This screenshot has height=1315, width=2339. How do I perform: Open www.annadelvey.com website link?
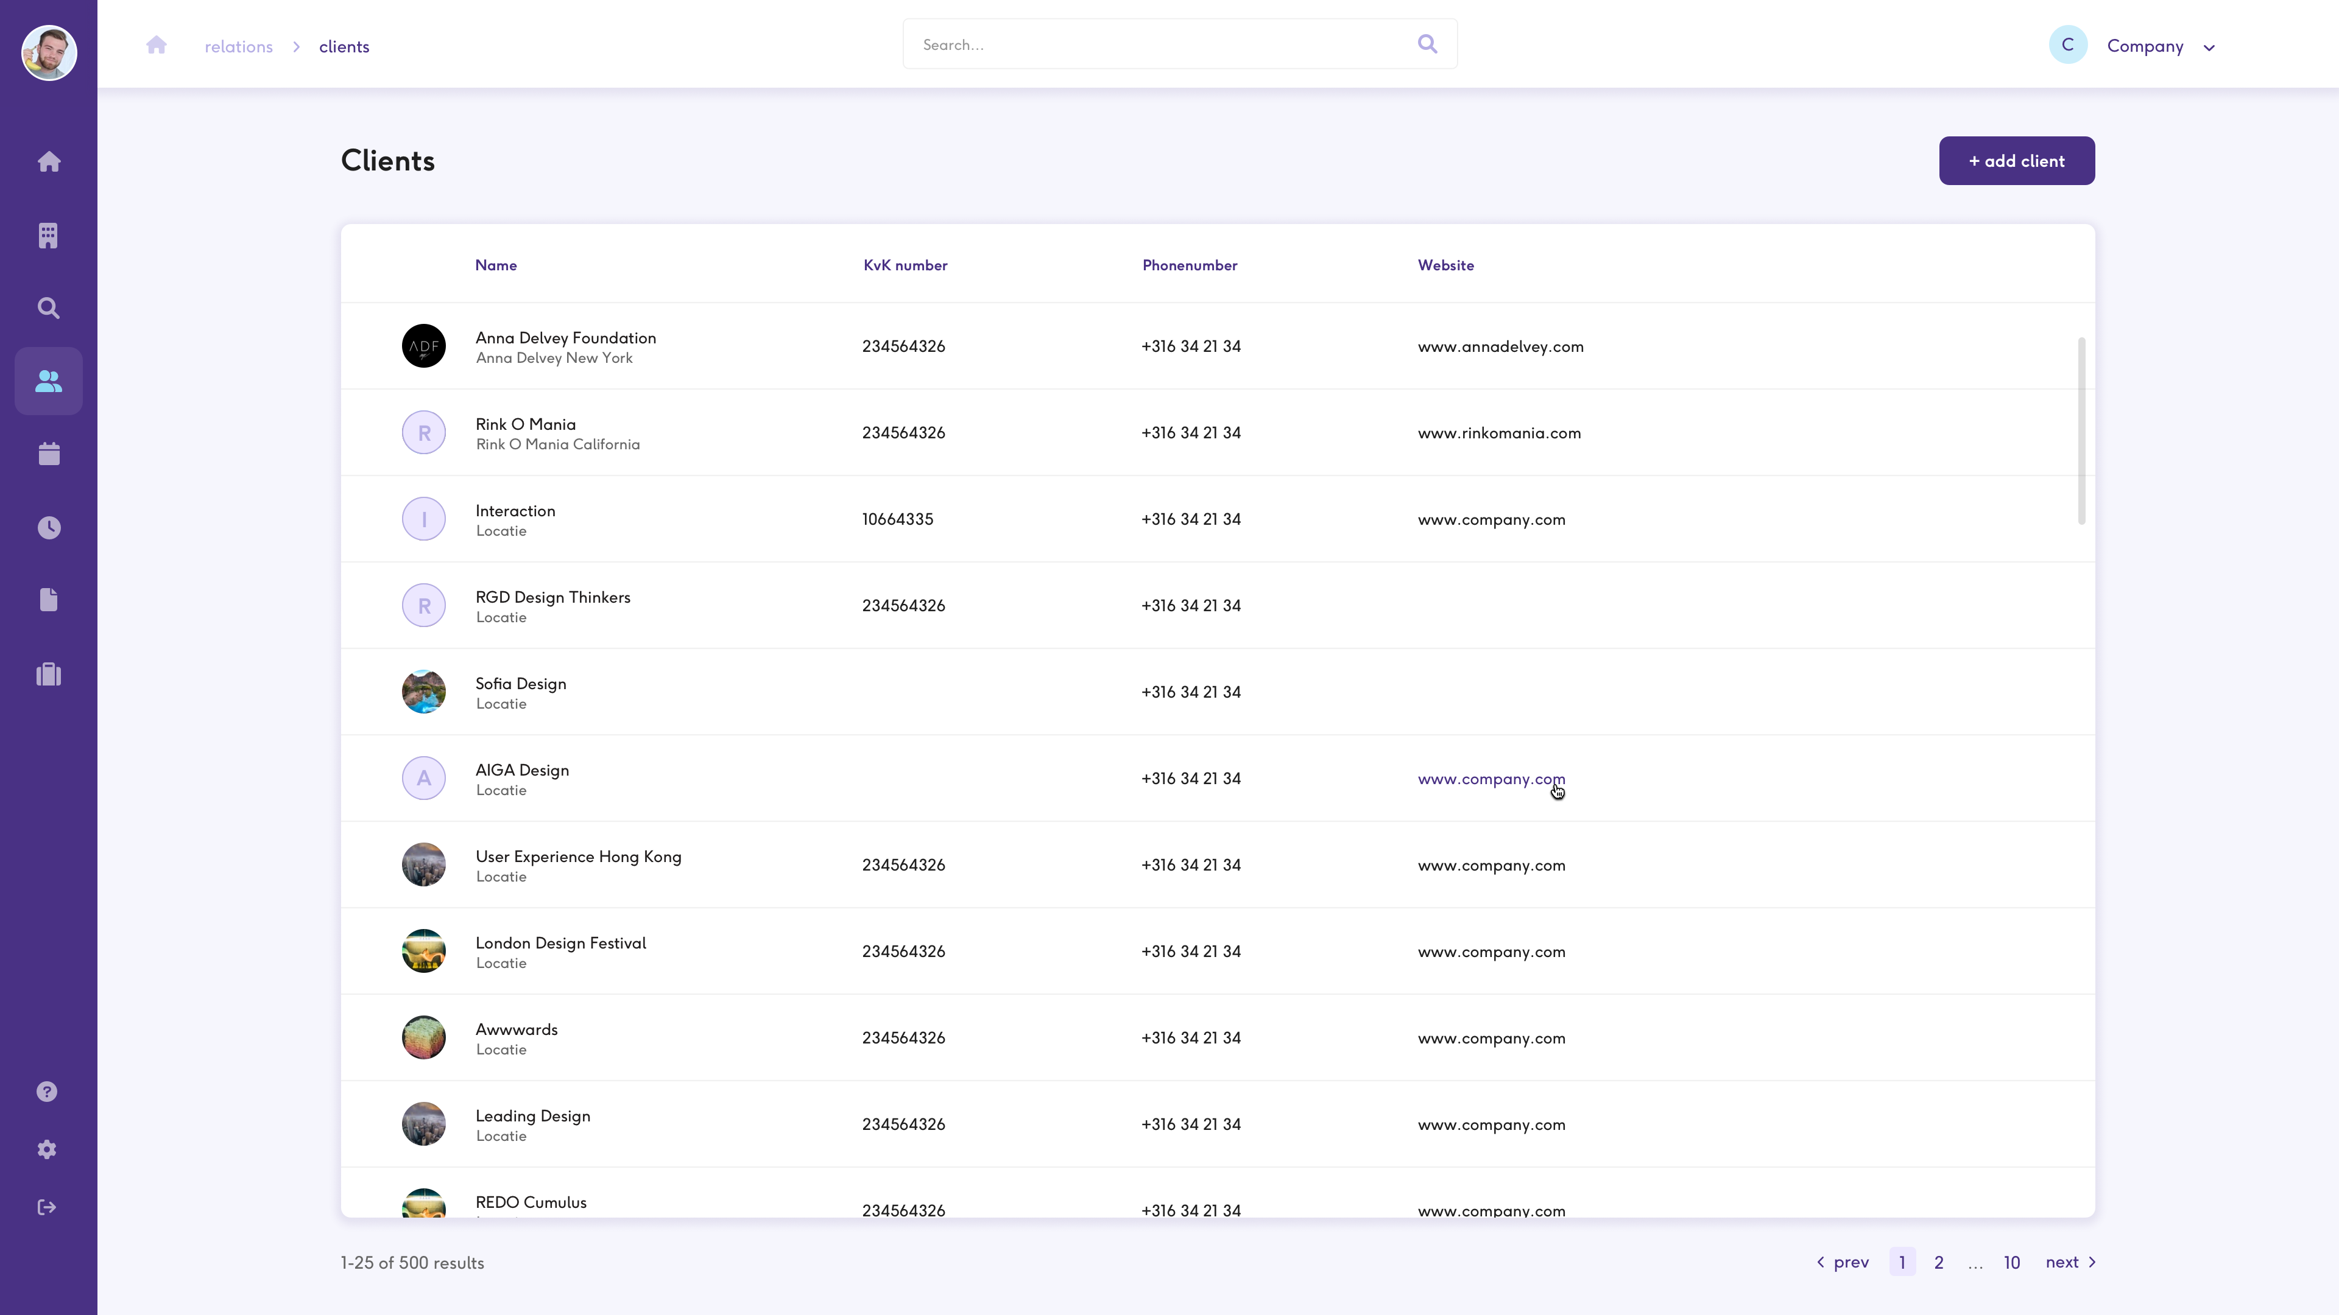(x=1500, y=346)
